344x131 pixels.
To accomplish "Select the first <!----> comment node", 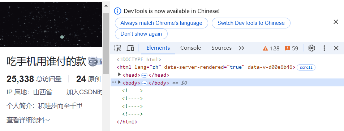I will point(133,91).
